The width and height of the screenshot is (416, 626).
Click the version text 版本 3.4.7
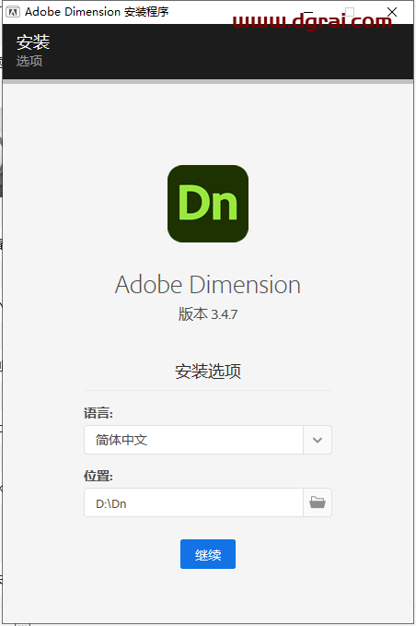(x=208, y=314)
